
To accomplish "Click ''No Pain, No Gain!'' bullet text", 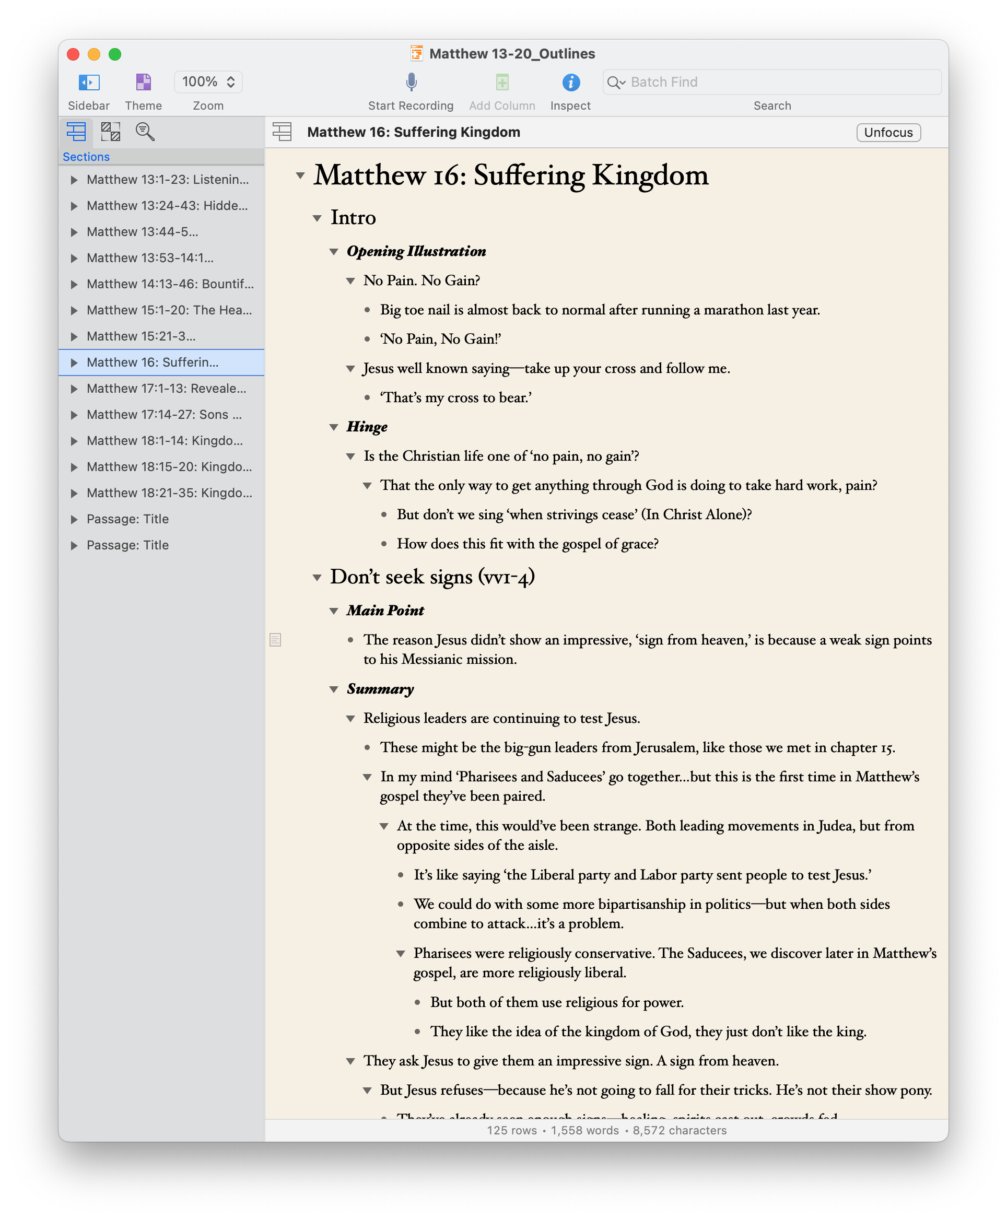I will (x=440, y=338).
